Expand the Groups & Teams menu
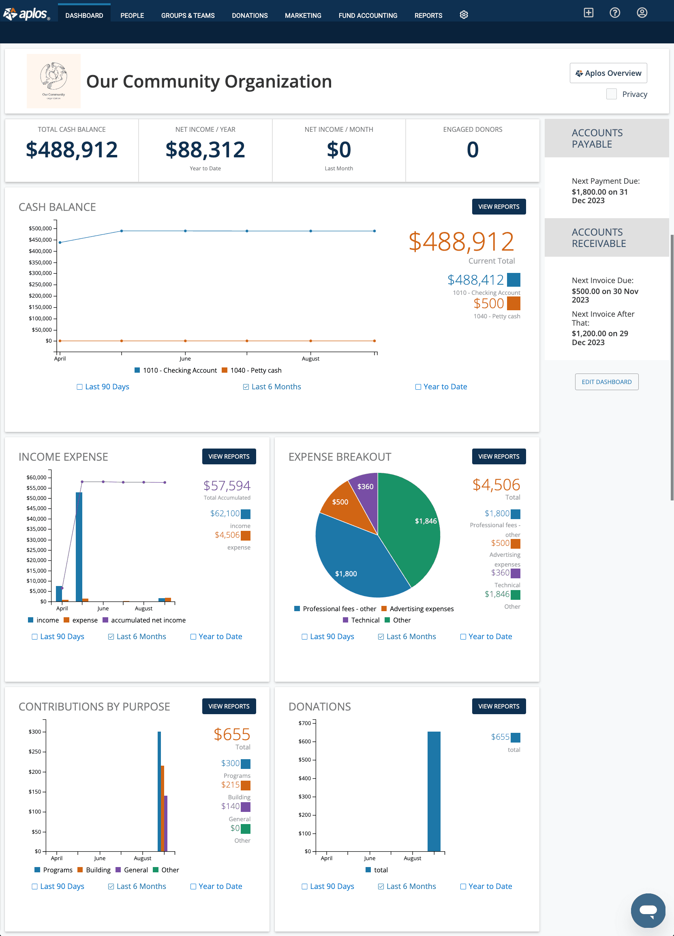This screenshot has height=936, width=674. (188, 15)
